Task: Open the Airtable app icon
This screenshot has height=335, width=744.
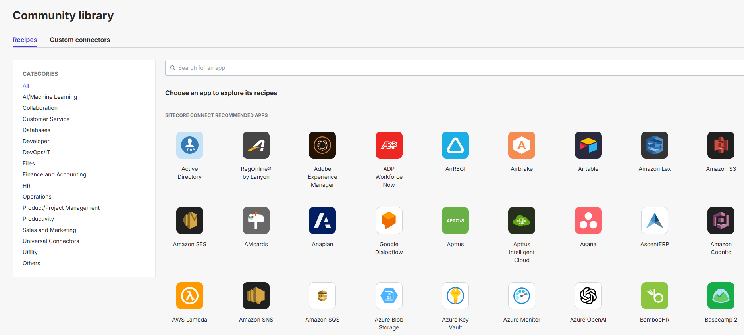Action: point(588,145)
